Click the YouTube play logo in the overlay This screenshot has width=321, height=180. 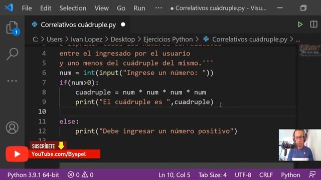[17, 154]
